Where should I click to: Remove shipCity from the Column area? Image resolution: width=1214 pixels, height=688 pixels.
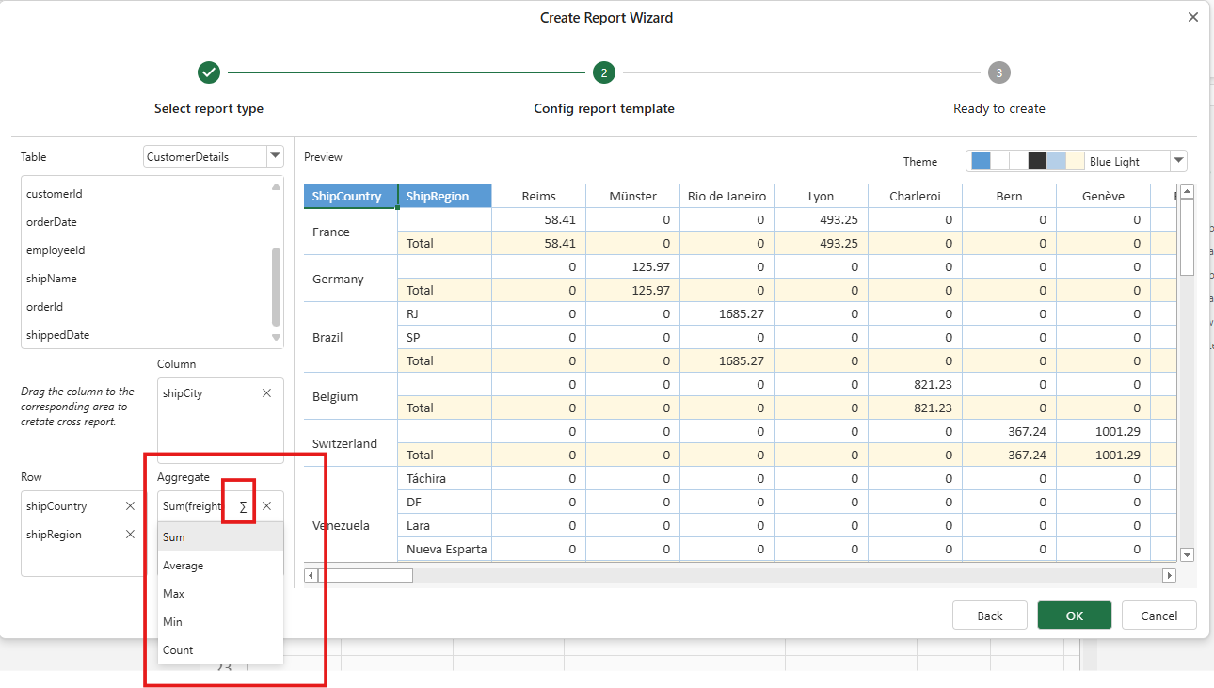tap(266, 393)
